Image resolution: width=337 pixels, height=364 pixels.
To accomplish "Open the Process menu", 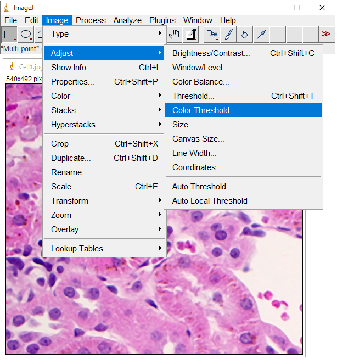I will click(91, 20).
